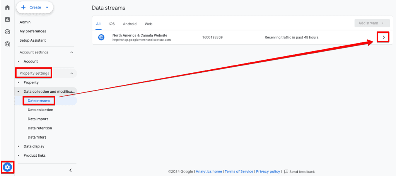The width and height of the screenshot is (396, 176).
Task: Open the Reports bar chart icon
Action: 7,20
